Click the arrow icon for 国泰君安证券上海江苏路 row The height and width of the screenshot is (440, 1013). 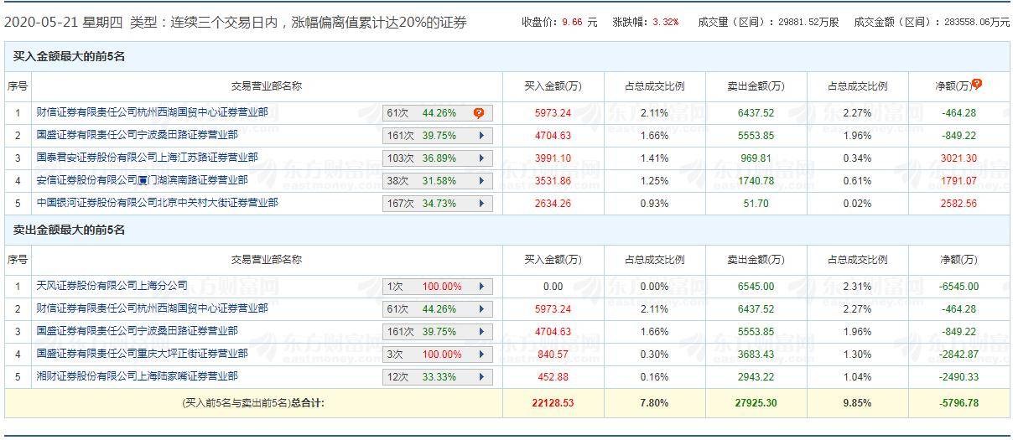coord(482,158)
